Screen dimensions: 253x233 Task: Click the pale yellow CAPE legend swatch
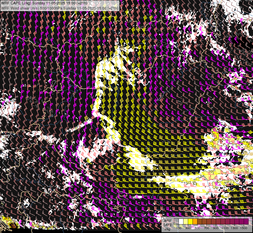186,222
